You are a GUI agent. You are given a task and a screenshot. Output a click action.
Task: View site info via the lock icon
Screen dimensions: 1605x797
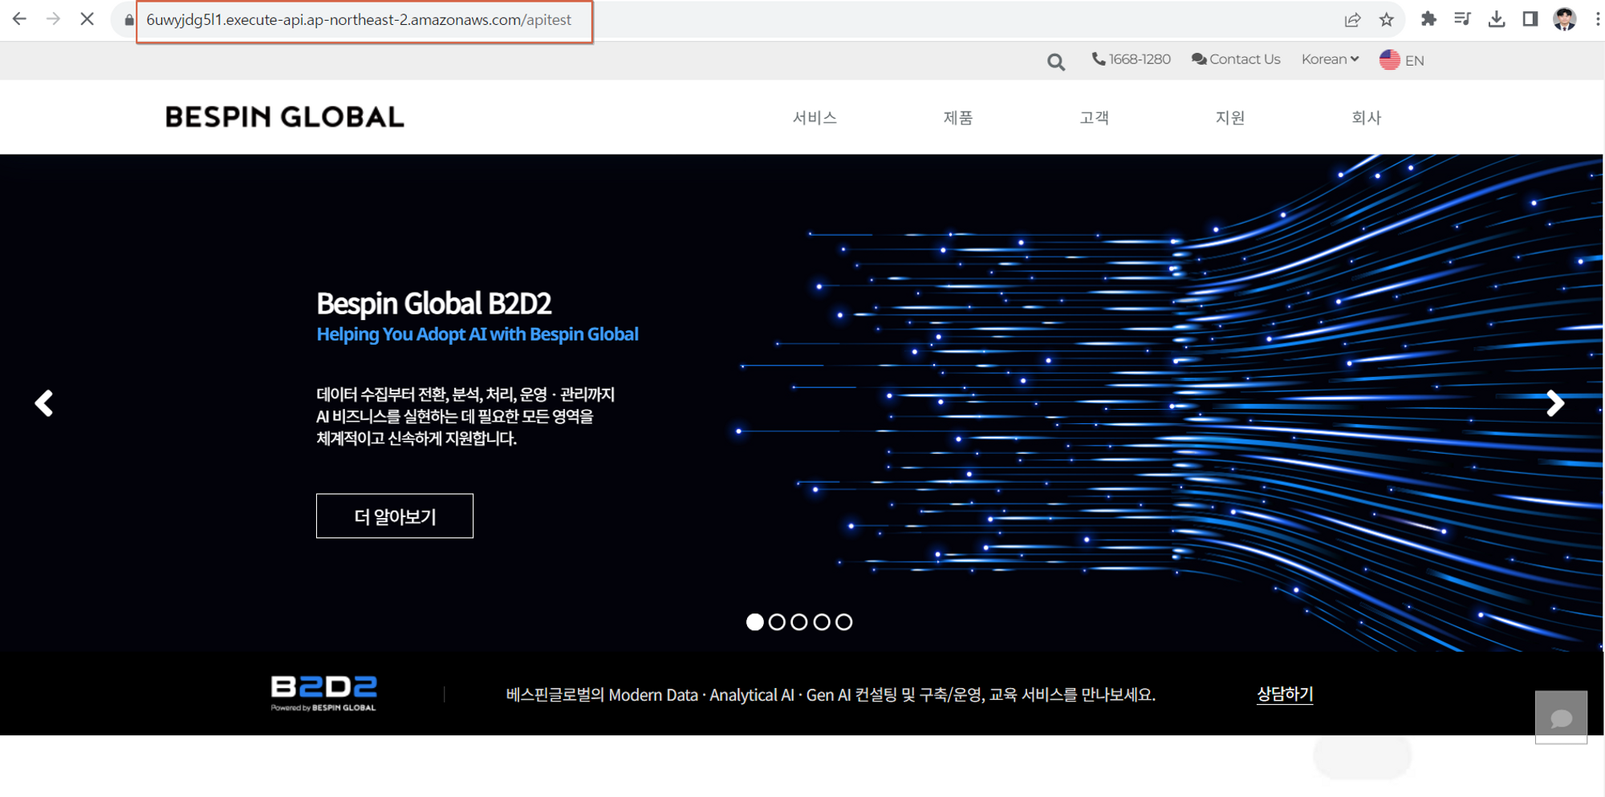(128, 19)
